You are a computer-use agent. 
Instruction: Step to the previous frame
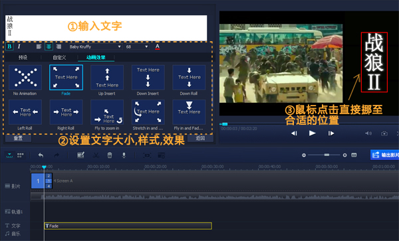[294, 133]
